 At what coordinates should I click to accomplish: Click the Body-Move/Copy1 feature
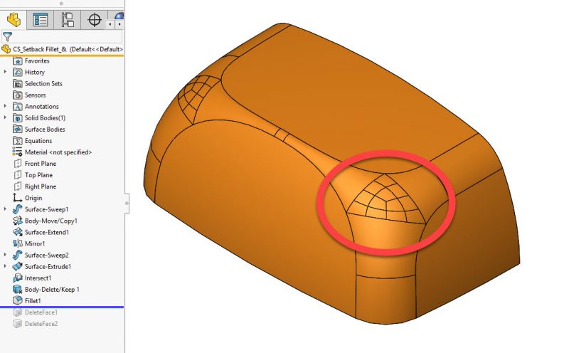click(x=50, y=221)
